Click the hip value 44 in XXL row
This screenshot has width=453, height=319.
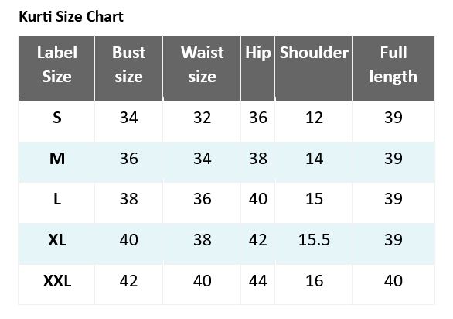[258, 281]
